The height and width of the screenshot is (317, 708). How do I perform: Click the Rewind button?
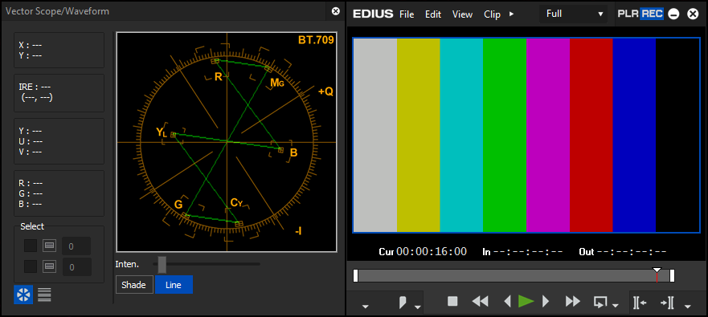point(481,301)
